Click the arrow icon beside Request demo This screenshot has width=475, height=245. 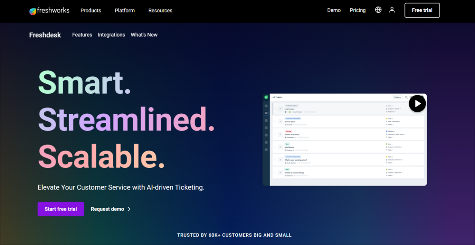pyautogui.click(x=129, y=209)
